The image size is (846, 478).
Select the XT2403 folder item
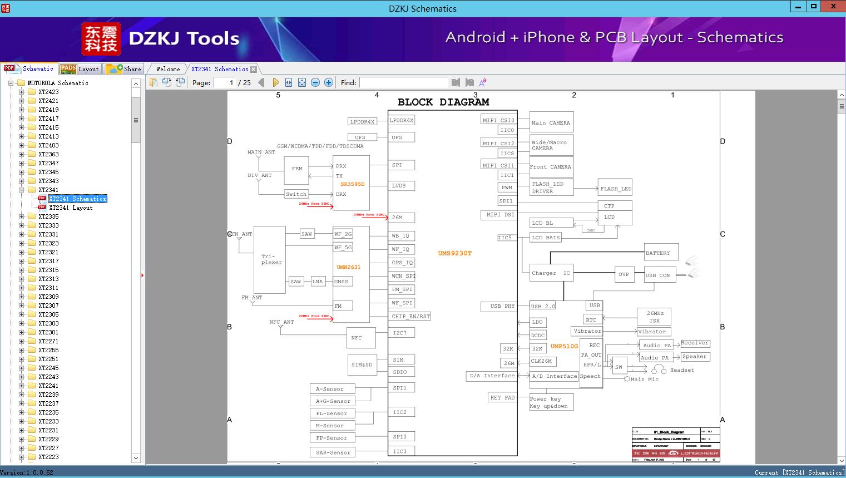(x=48, y=145)
